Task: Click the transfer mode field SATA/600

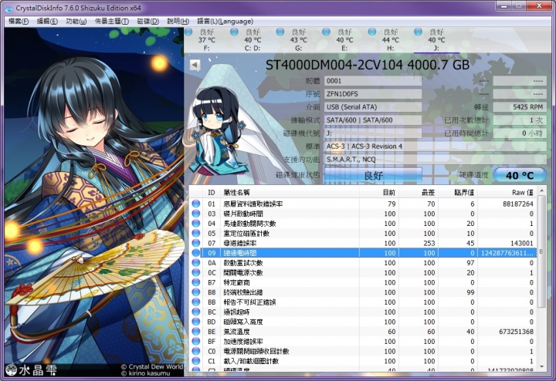Action: point(373,120)
